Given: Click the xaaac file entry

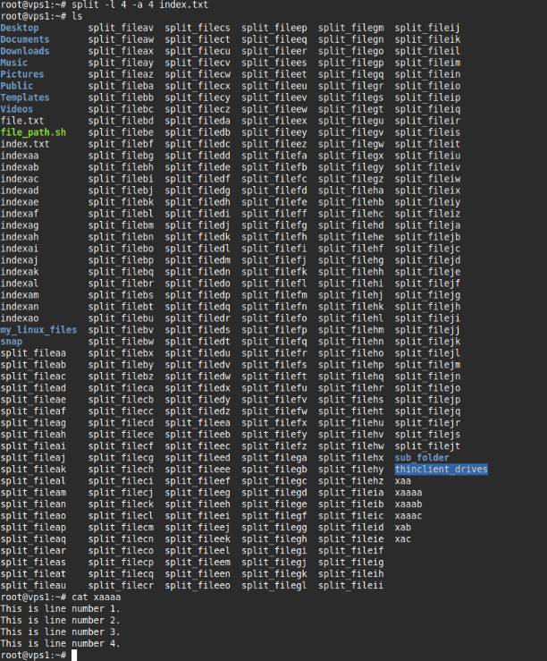Looking at the screenshot, I should (x=408, y=516).
